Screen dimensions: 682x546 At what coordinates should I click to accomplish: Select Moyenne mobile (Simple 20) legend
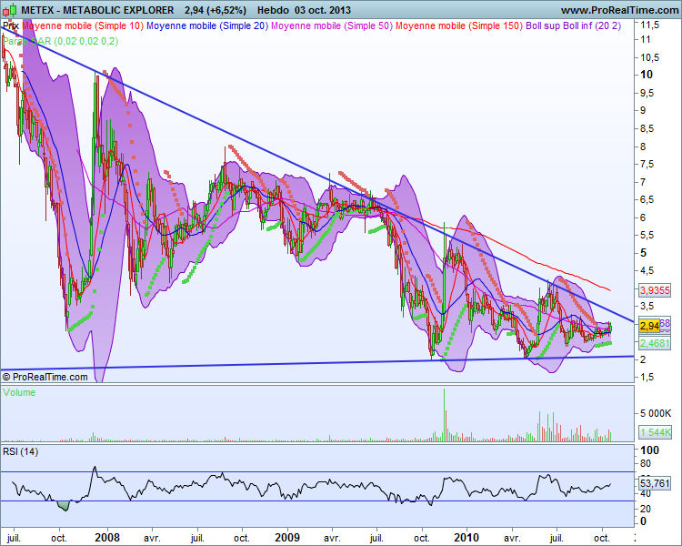click(x=207, y=25)
